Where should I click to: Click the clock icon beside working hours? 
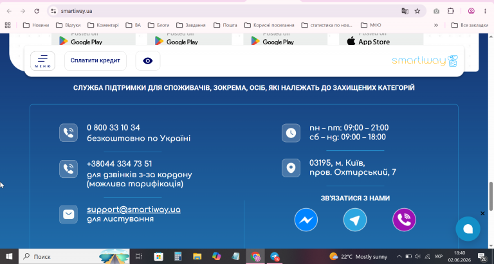click(x=291, y=133)
